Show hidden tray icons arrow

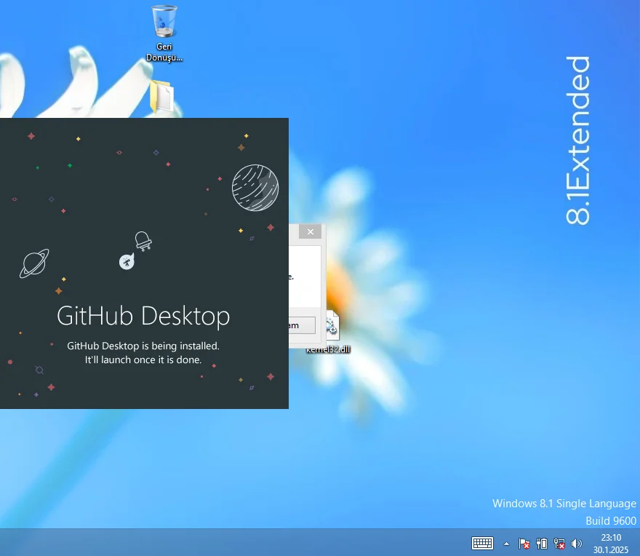(506, 544)
